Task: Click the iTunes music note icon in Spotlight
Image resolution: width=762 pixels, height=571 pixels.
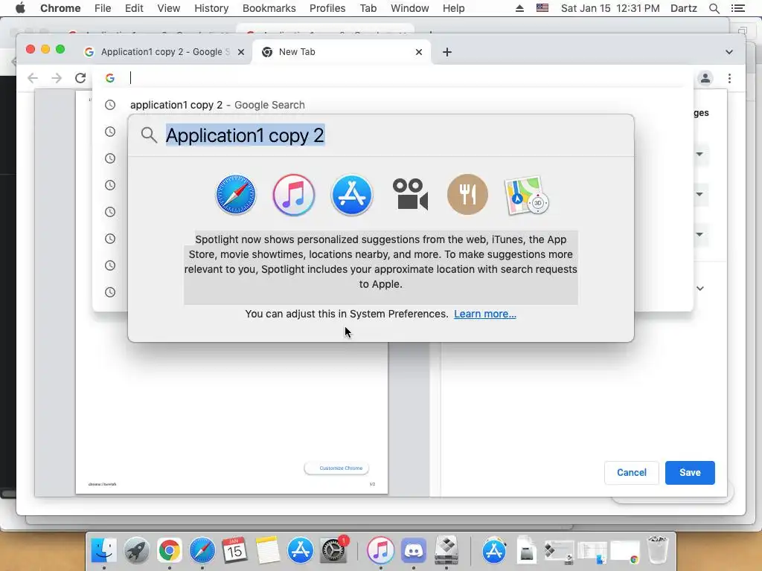Action: click(293, 195)
